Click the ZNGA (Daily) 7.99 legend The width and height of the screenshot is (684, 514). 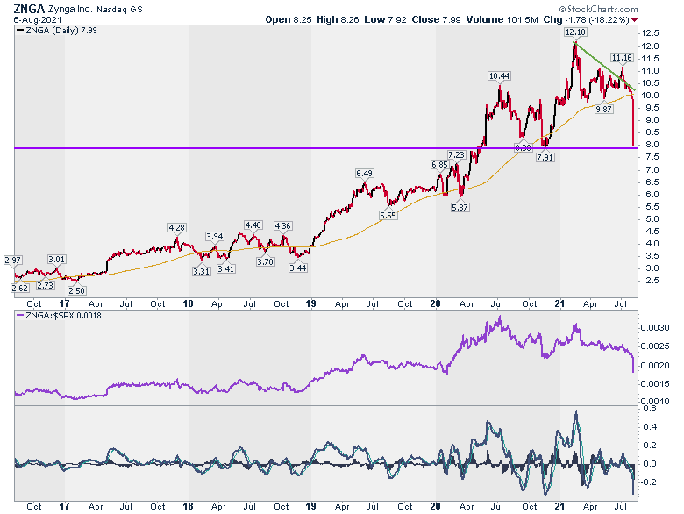tap(57, 31)
